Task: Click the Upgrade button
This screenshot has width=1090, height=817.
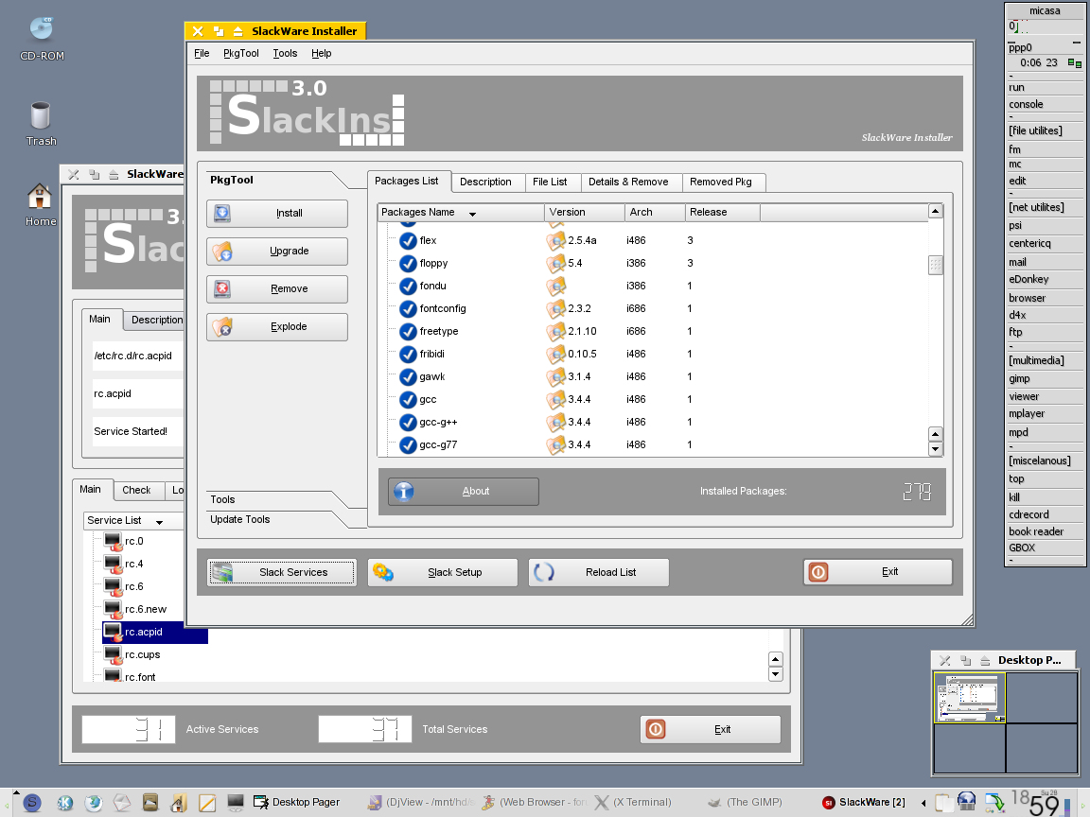Action: click(x=277, y=252)
